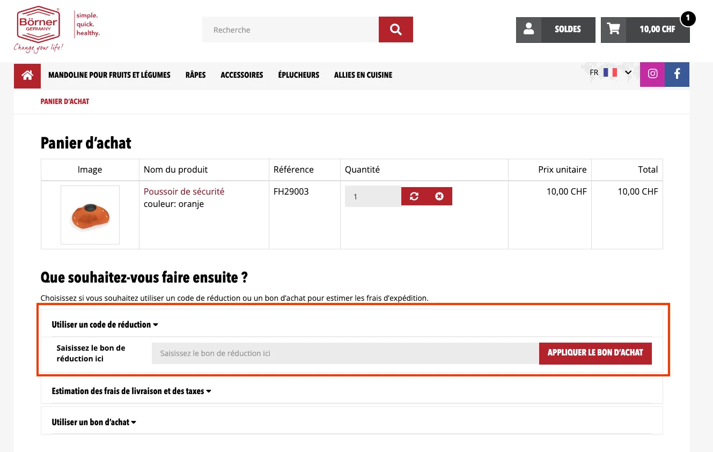Click the Panier d'achat breadcrumb

(x=65, y=101)
